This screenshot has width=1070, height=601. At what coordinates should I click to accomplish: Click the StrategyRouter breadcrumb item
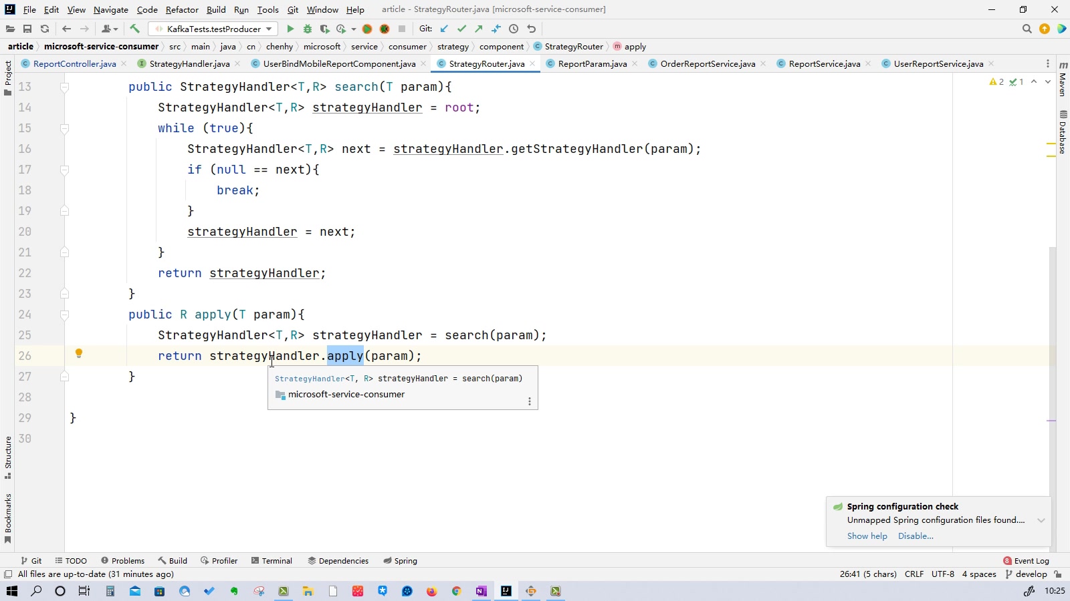(568, 47)
